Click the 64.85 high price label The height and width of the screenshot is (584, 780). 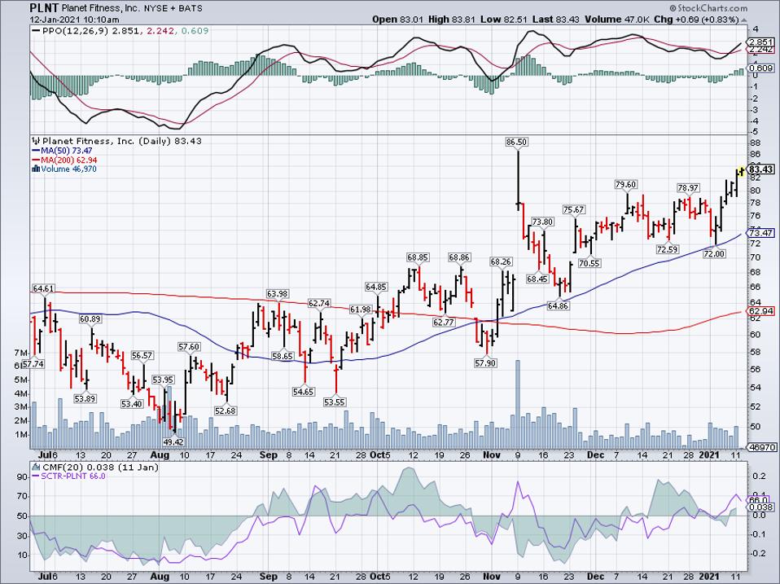pos(376,287)
